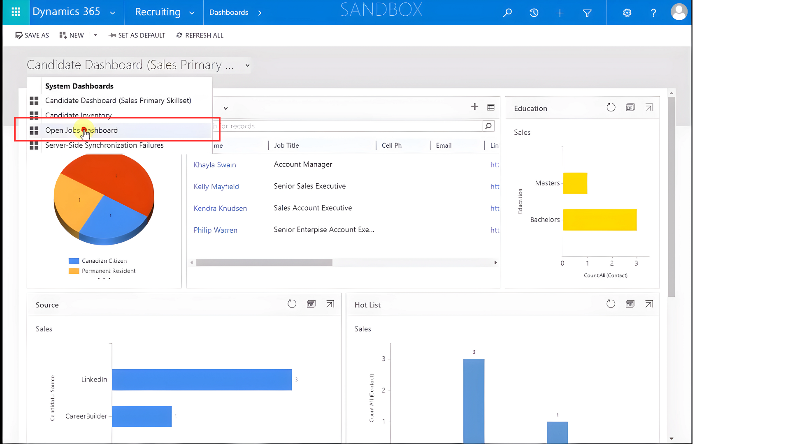The width and height of the screenshot is (790, 444).
Task: Refresh the Source chart
Action: pos(292,304)
